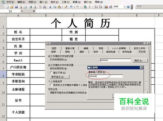Image resolution: width=163 pixels, height=121 pixels.
Task: Click the Permission icon next to Save
Action: pyautogui.click(x=21, y=7)
